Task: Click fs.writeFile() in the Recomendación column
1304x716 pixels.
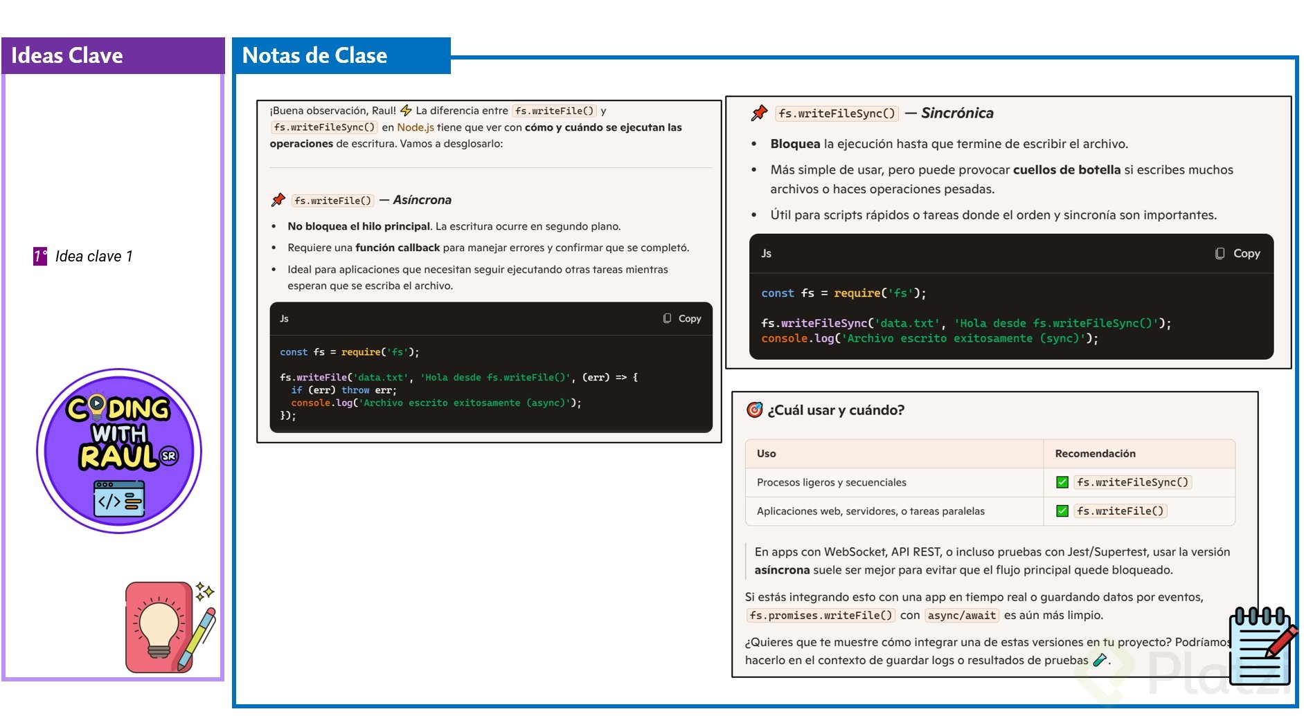Action: pyautogui.click(x=1120, y=511)
